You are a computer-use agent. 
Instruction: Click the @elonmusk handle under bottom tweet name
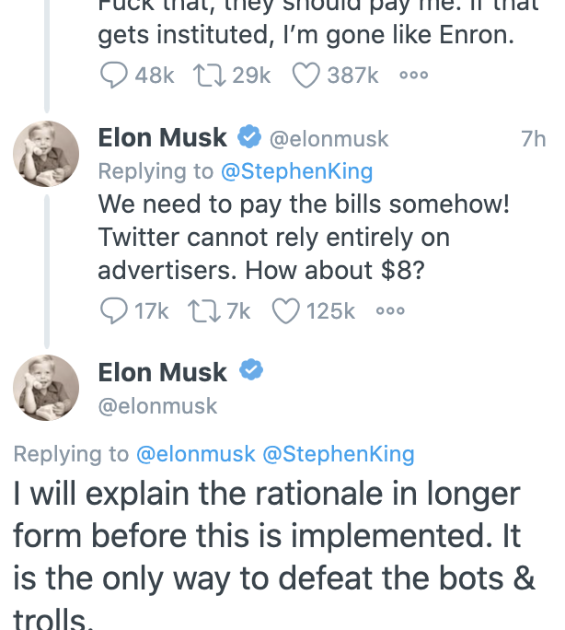157,405
